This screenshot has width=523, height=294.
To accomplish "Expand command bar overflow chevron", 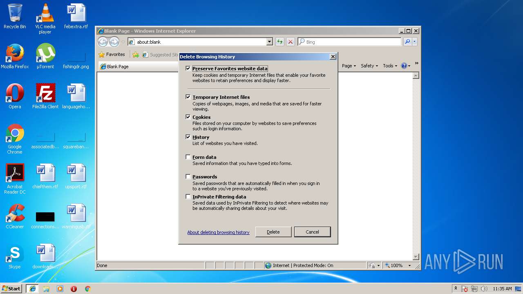I will click(x=416, y=63).
